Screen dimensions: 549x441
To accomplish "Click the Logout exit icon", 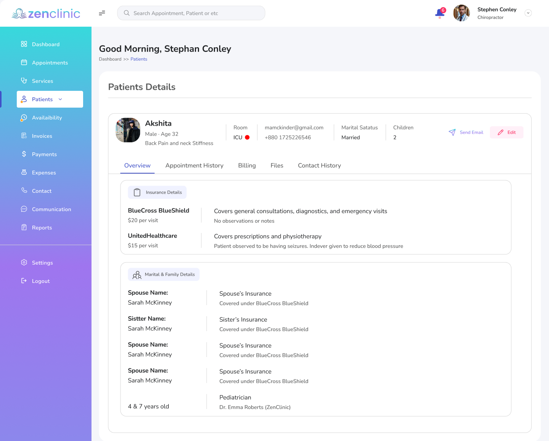I will coord(24,281).
